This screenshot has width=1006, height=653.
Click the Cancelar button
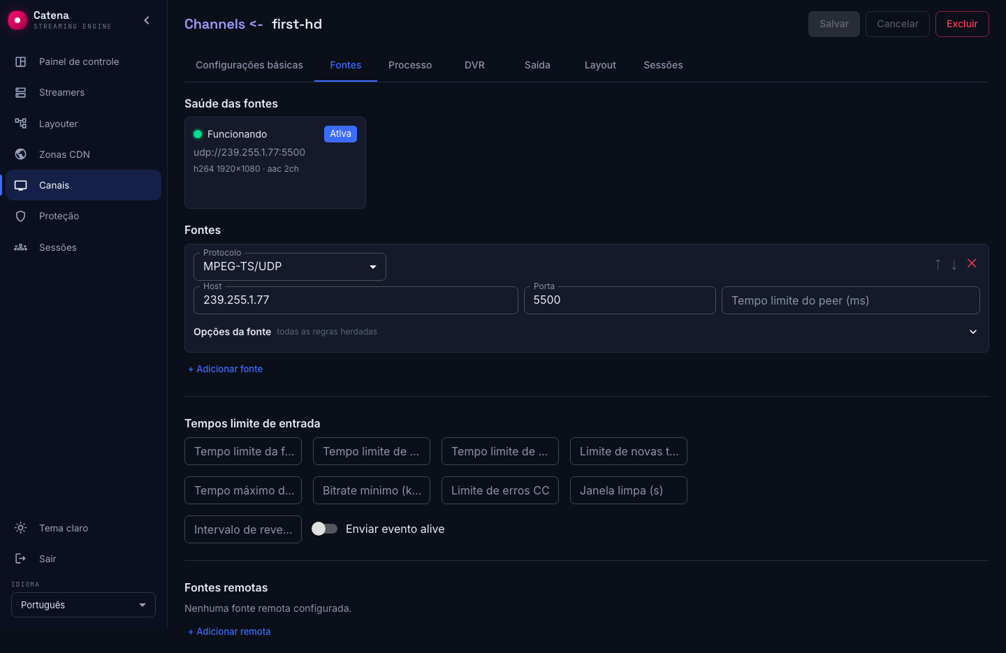898,24
